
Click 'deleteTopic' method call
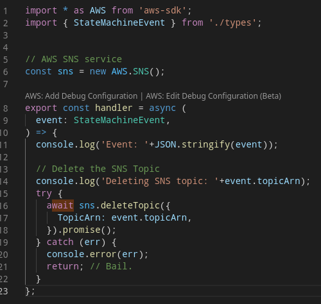tap(130, 205)
